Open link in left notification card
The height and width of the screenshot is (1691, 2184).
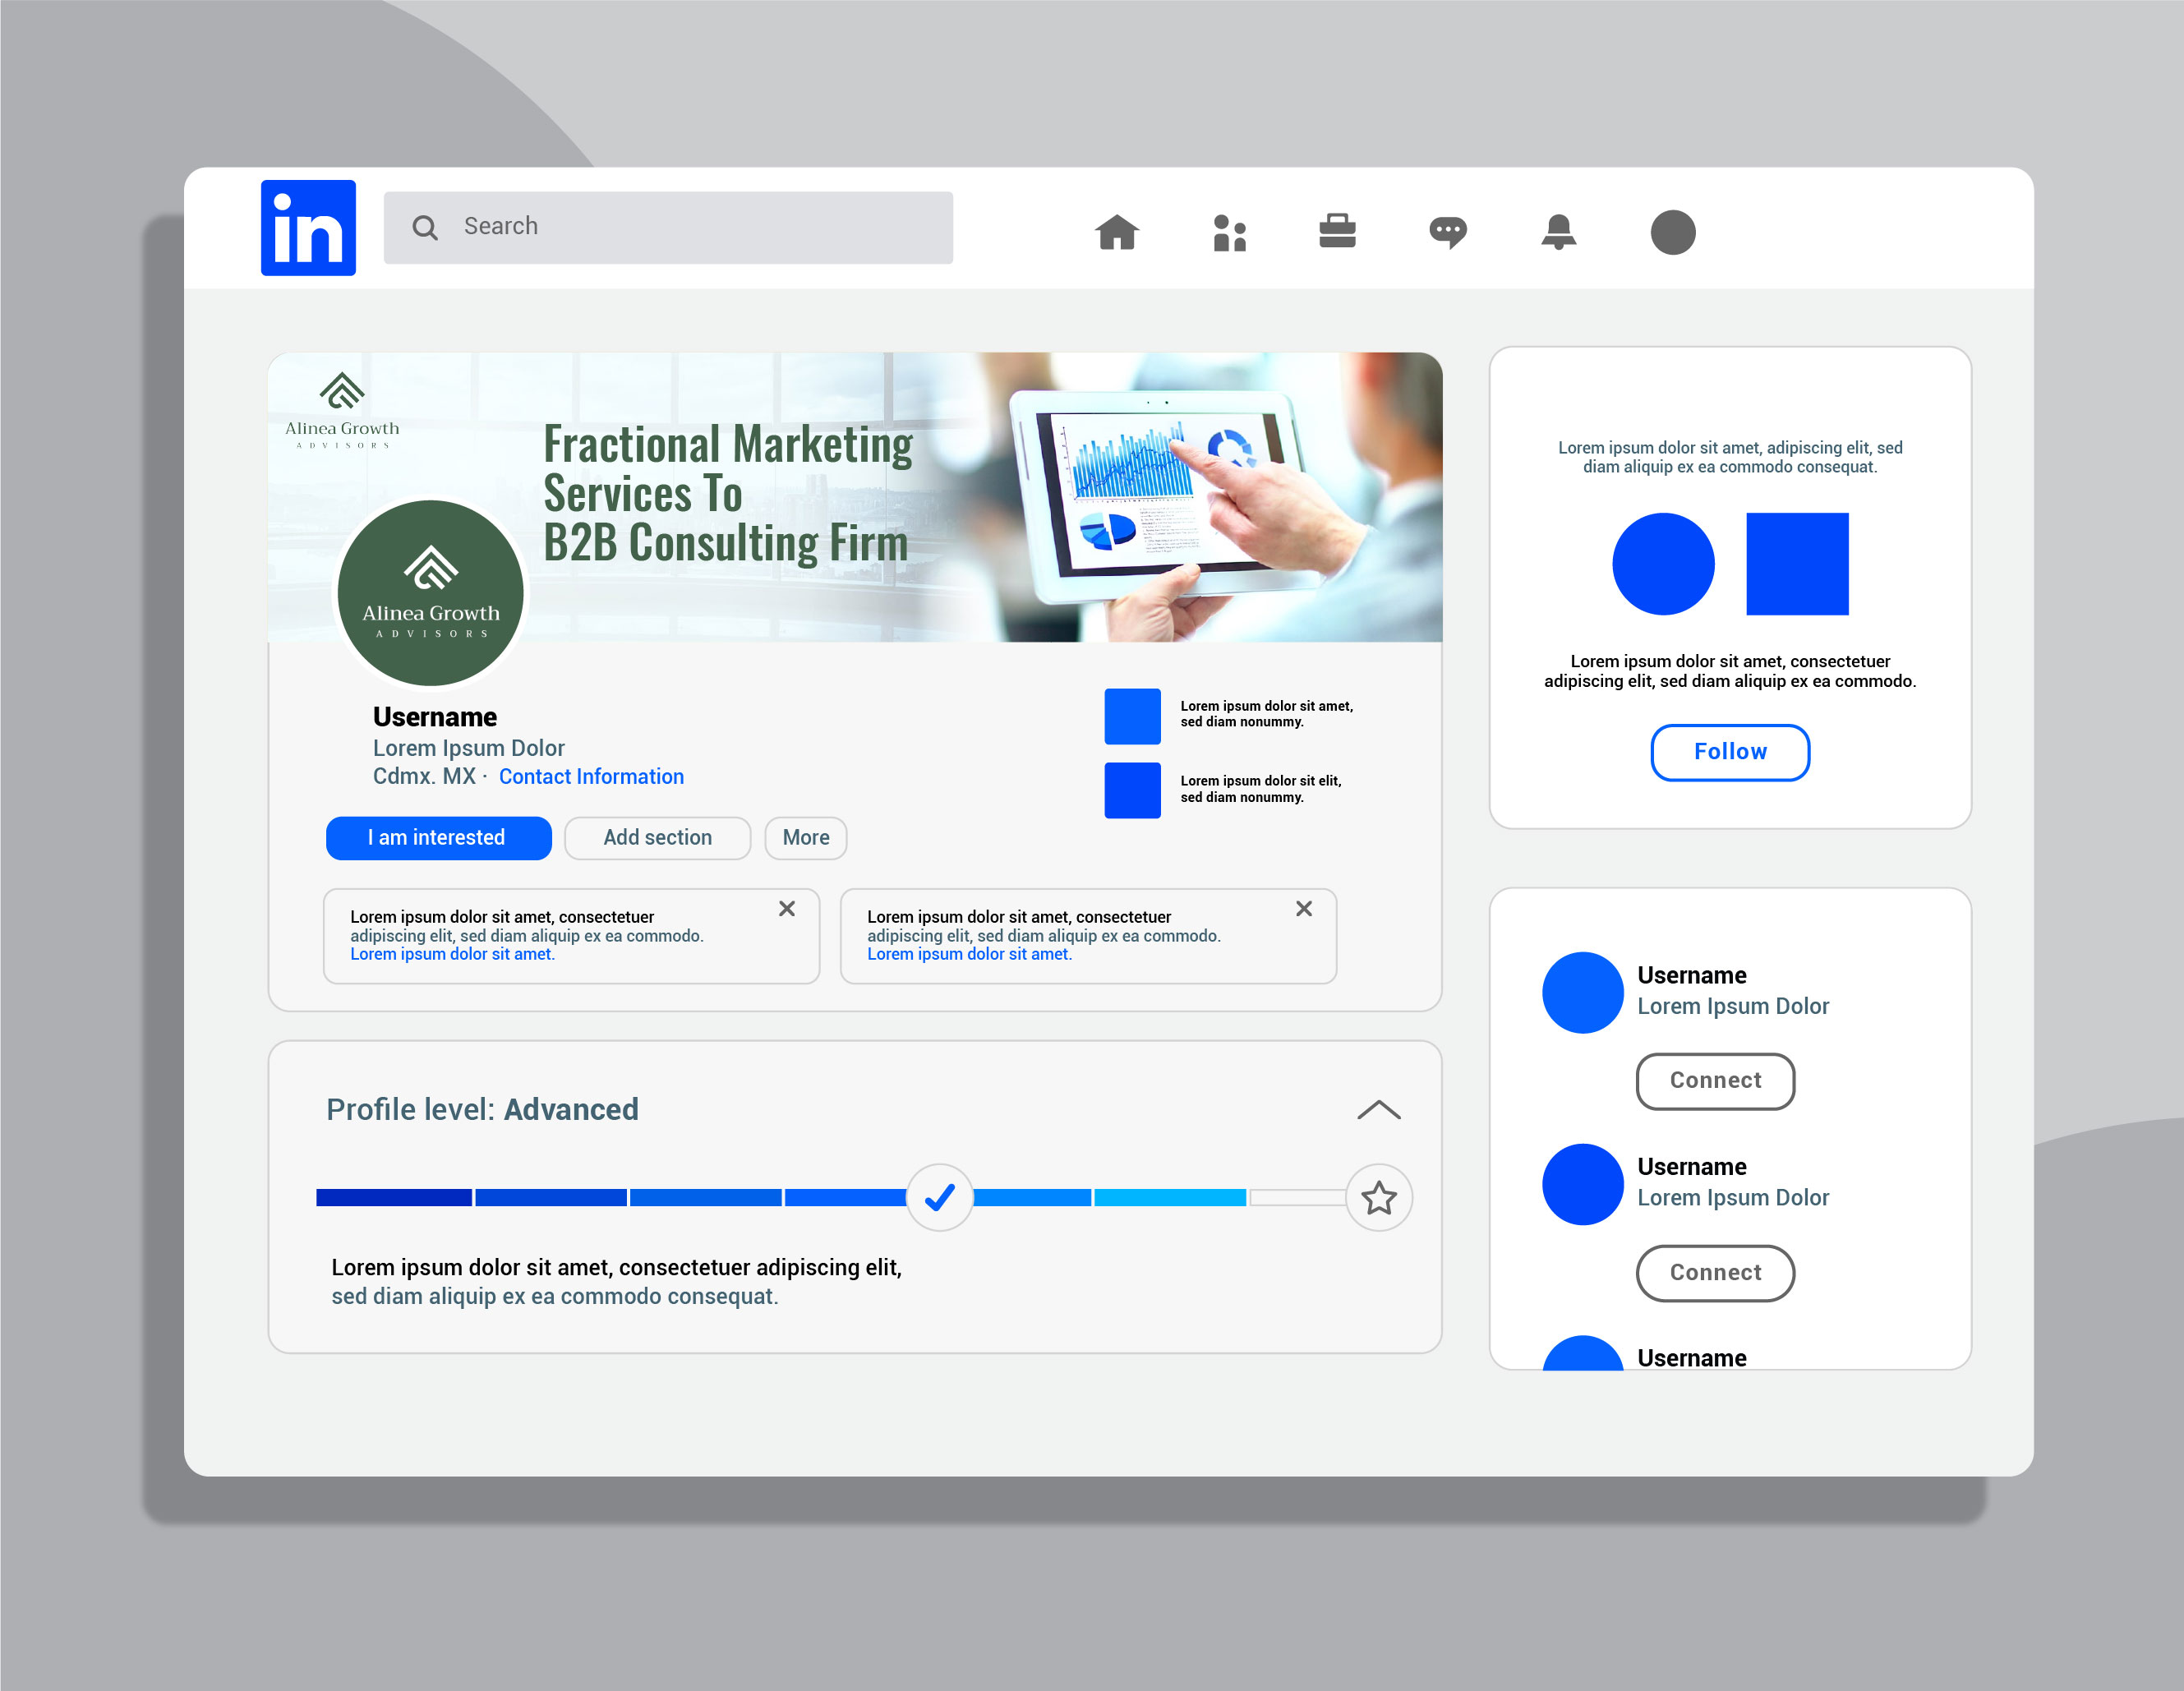click(x=452, y=954)
